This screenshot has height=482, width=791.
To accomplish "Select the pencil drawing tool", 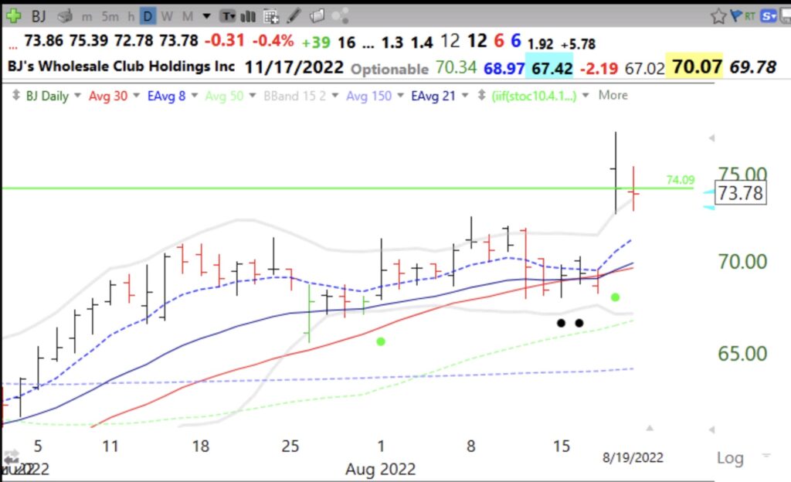I will pos(294,15).
